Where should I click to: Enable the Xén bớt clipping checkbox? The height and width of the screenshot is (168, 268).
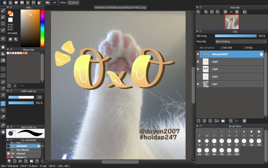pos(222,48)
